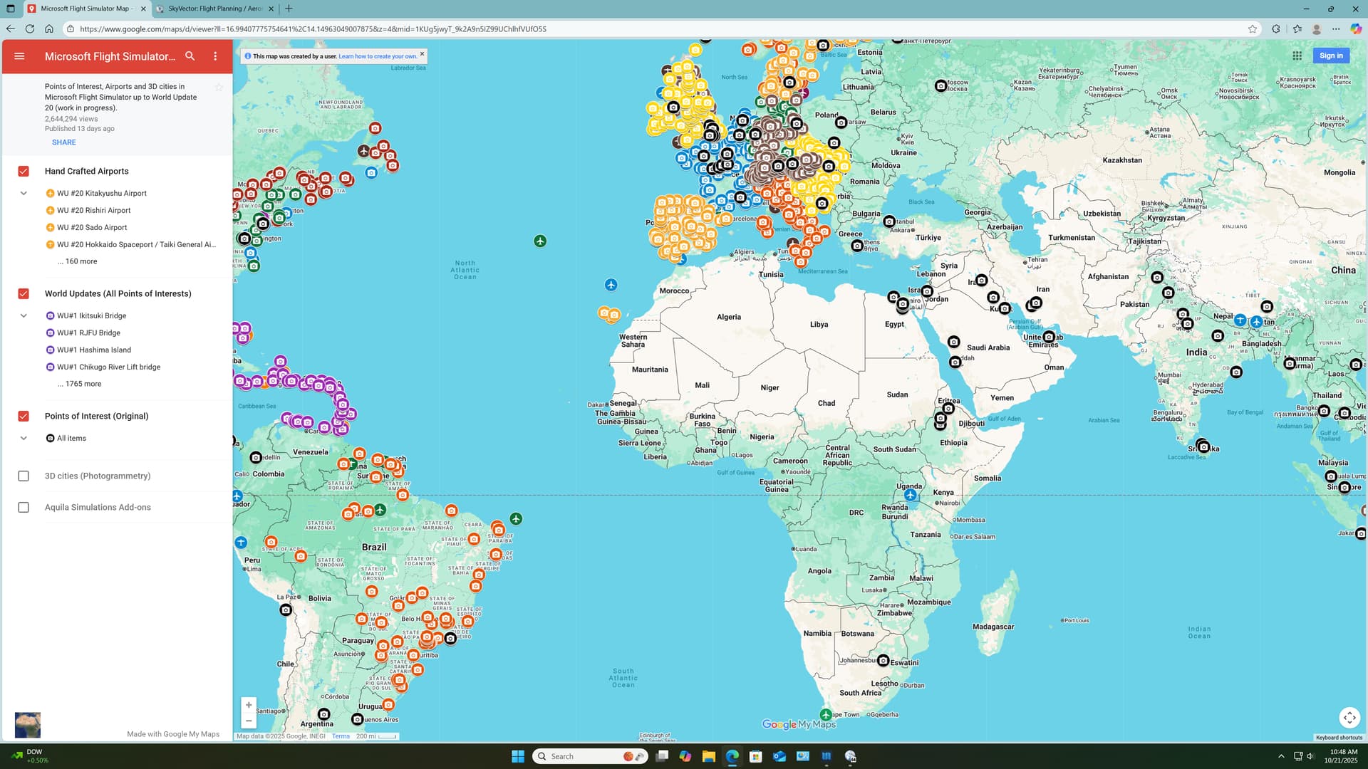This screenshot has width=1368, height=769.
Task: Open the sidebar hamburger menu
Action: [19, 56]
